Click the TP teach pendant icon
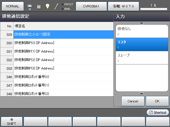Screen dimensions: 170x127 [x=30, y=6]
